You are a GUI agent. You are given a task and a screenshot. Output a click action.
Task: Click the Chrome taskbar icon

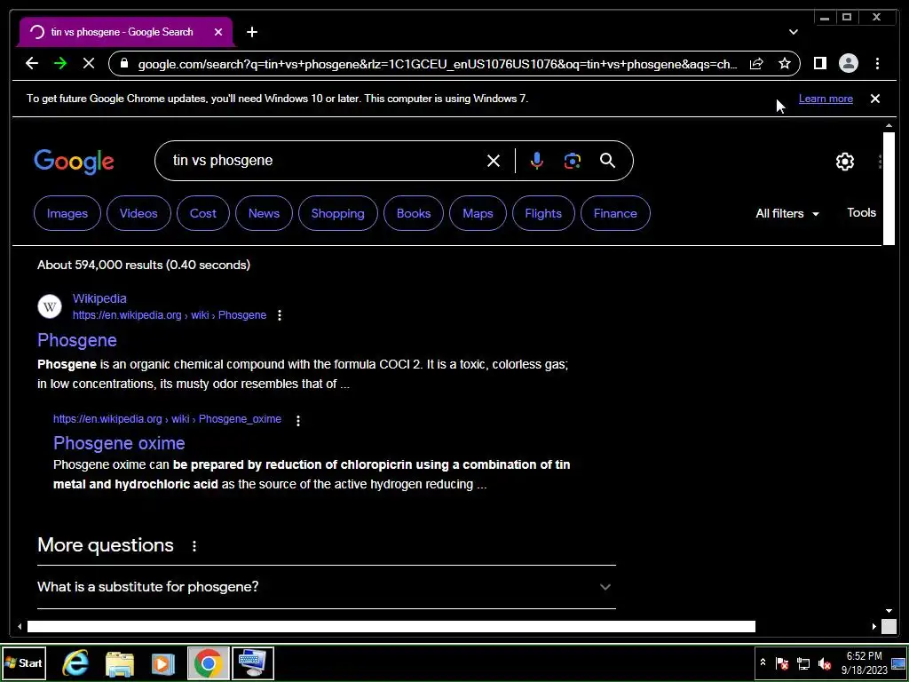[208, 663]
